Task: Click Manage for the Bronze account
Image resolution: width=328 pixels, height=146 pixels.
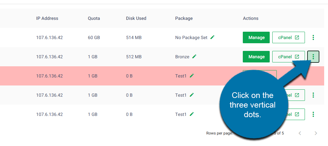Action: 256,56
